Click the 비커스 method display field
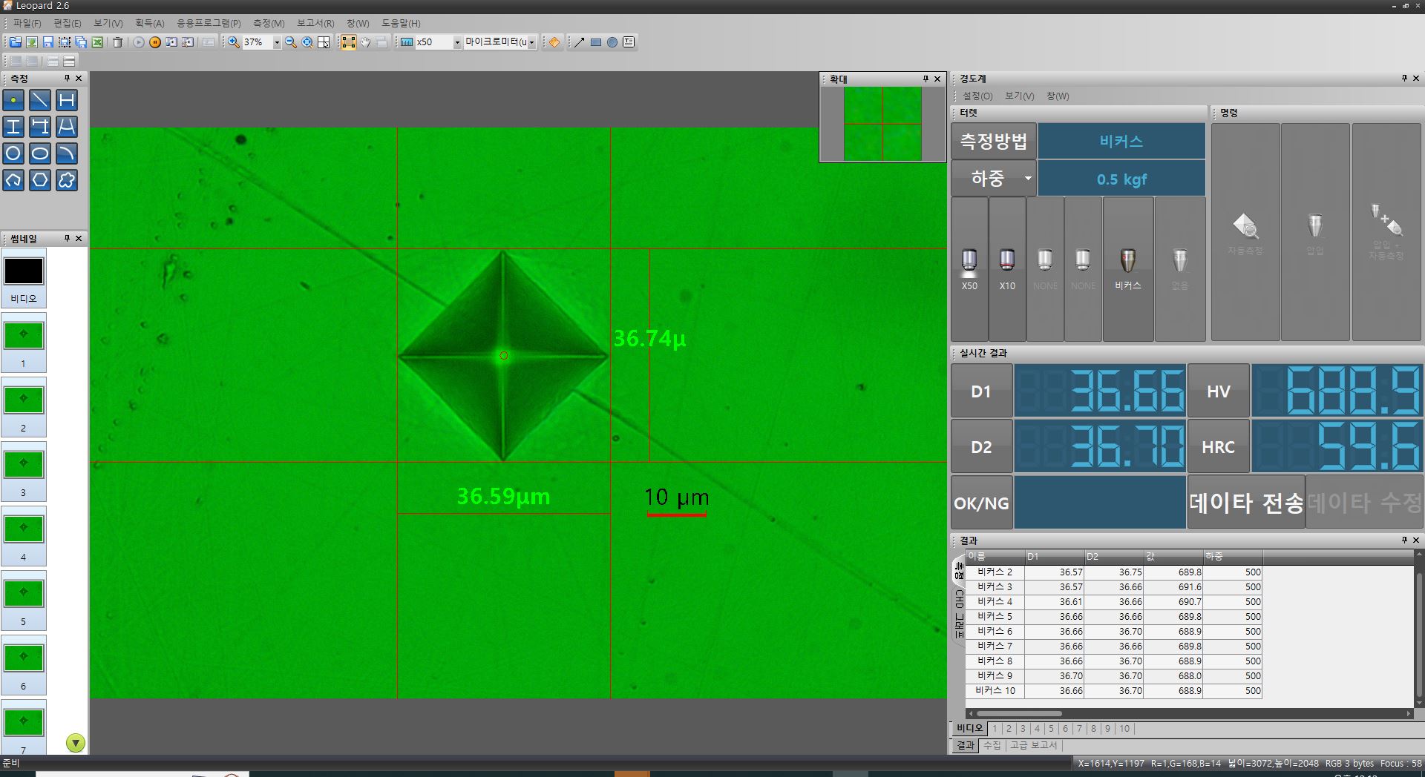This screenshot has height=777, width=1425. pyautogui.click(x=1121, y=141)
